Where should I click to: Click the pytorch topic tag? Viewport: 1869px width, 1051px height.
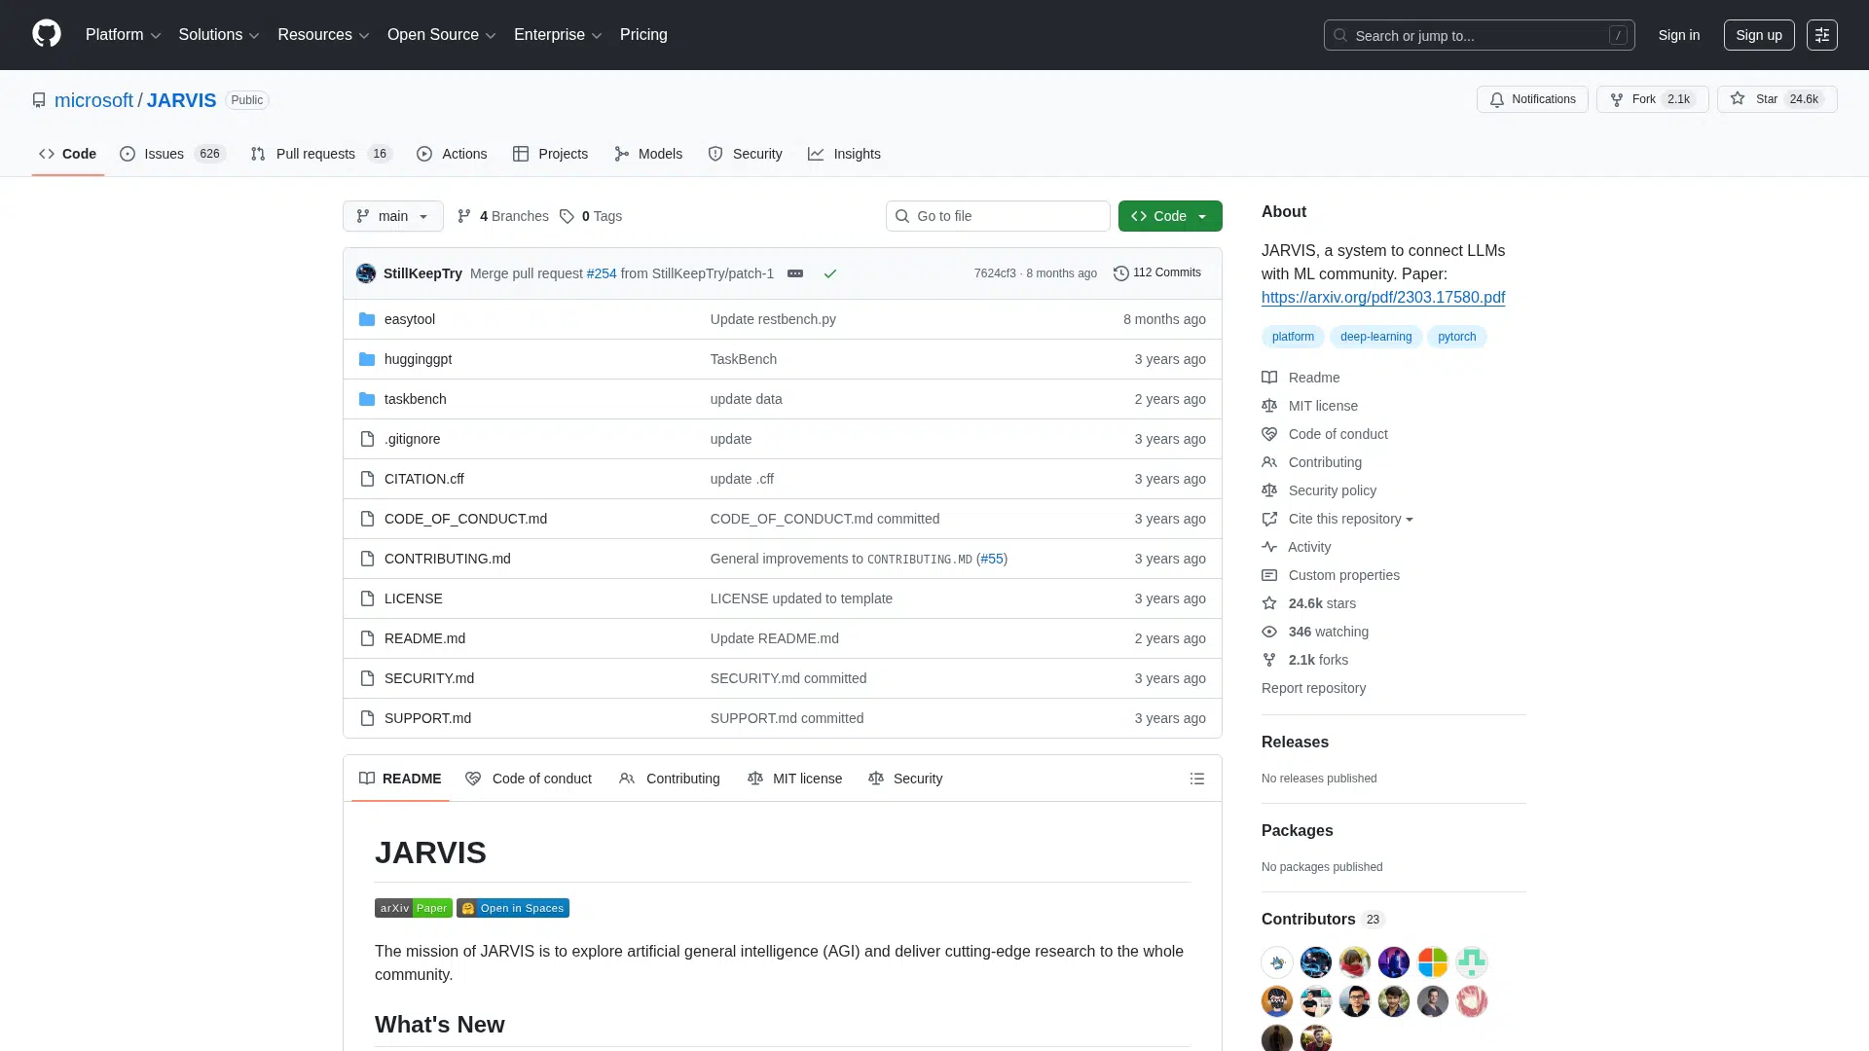click(x=1456, y=337)
